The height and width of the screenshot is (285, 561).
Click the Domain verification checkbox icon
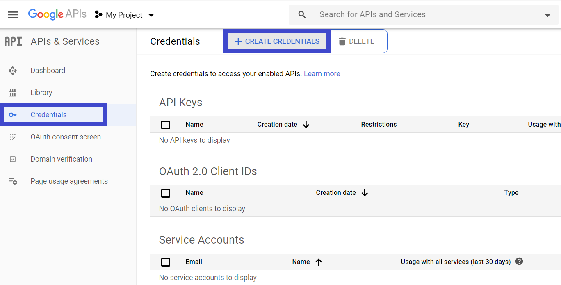13,159
